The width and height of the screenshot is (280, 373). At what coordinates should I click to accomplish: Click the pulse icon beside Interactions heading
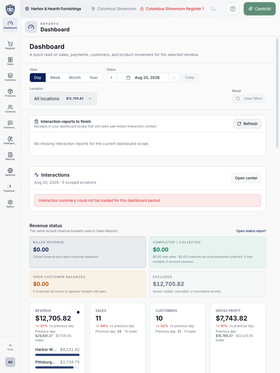(x=37, y=175)
